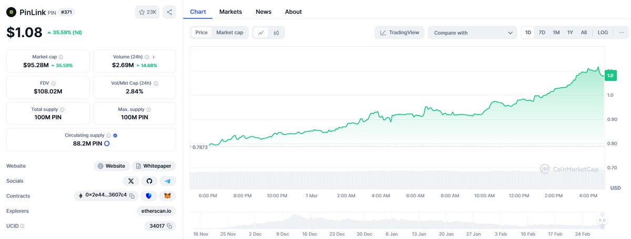Select 1D time range
The height and width of the screenshot is (239, 631).
(528, 33)
